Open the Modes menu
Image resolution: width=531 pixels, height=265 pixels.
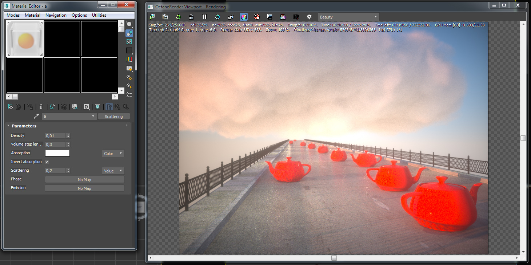tap(13, 15)
